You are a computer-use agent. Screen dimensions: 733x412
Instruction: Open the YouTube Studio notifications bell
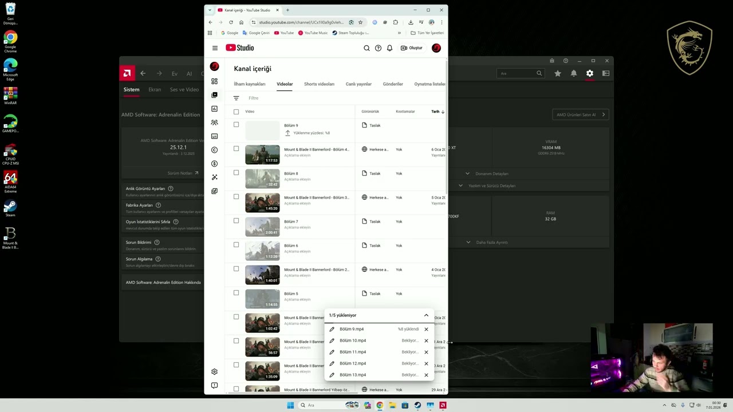[389, 48]
